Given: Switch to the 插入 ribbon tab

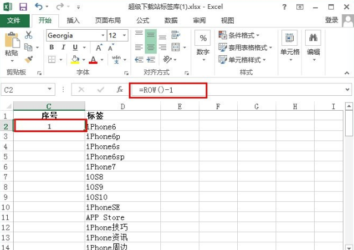Looking at the screenshot, I should (x=73, y=20).
